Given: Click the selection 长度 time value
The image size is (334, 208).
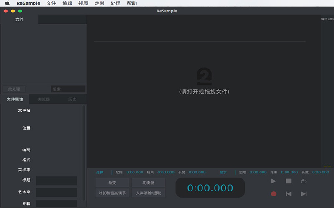Looking at the screenshot, I should pyautogui.click(x=197, y=172).
